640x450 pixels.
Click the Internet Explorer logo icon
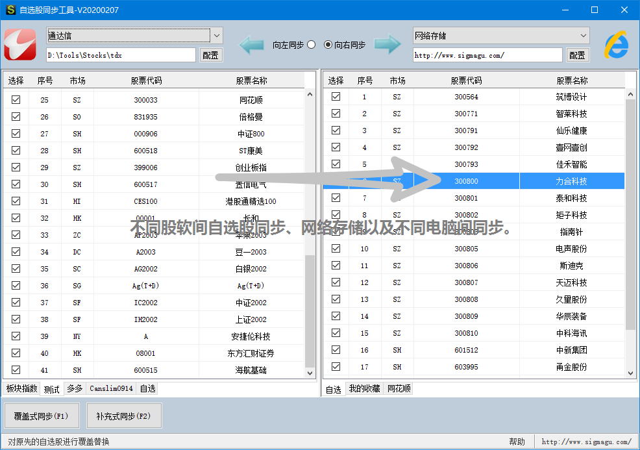click(x=616, y=44)
